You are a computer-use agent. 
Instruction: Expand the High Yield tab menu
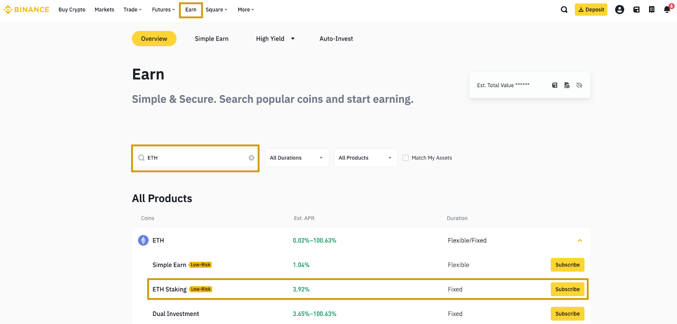click(x=292, y=39)
